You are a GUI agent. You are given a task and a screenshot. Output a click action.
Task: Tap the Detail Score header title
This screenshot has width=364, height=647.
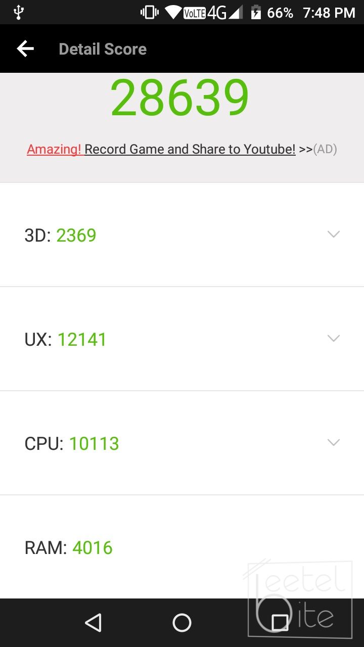click(x=103, y=49)
